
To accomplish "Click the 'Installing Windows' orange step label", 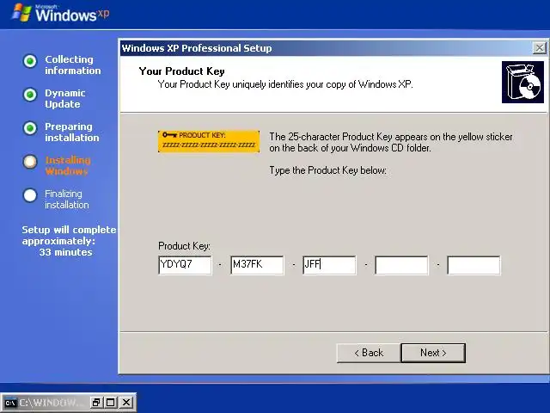I will 68,166.
